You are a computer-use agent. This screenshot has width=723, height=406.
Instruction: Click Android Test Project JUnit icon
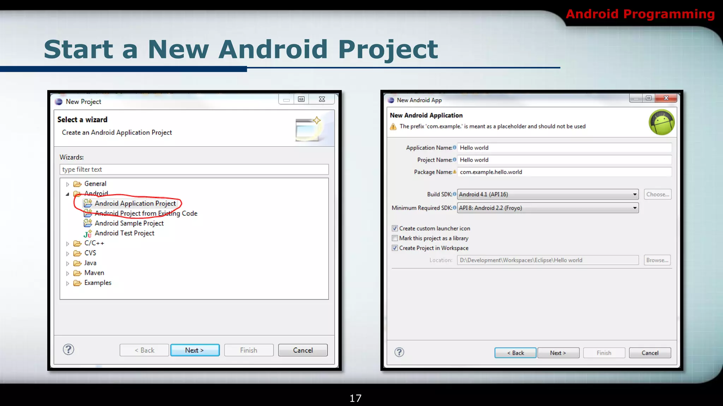point(88,233)
